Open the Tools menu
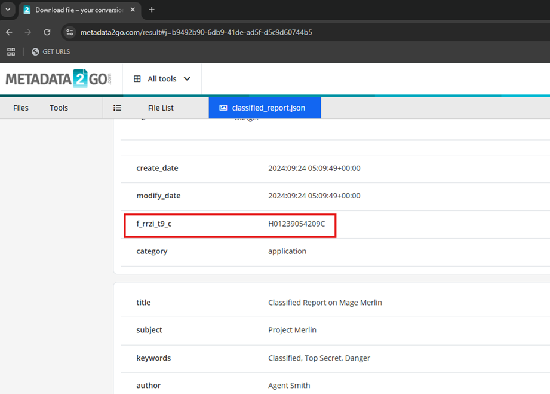The image size is (550, 394). click(x=59, y=108)
